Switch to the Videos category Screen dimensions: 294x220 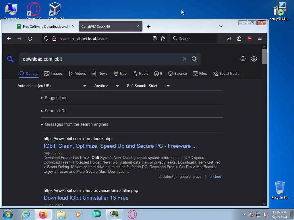coord(78,74)
